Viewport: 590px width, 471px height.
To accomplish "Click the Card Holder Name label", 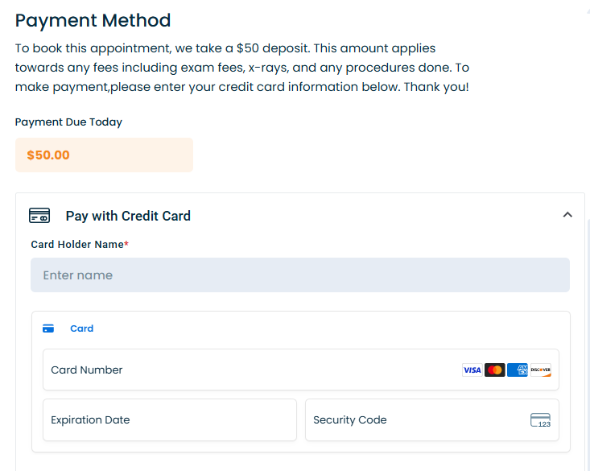I will (x=76, y=245).
